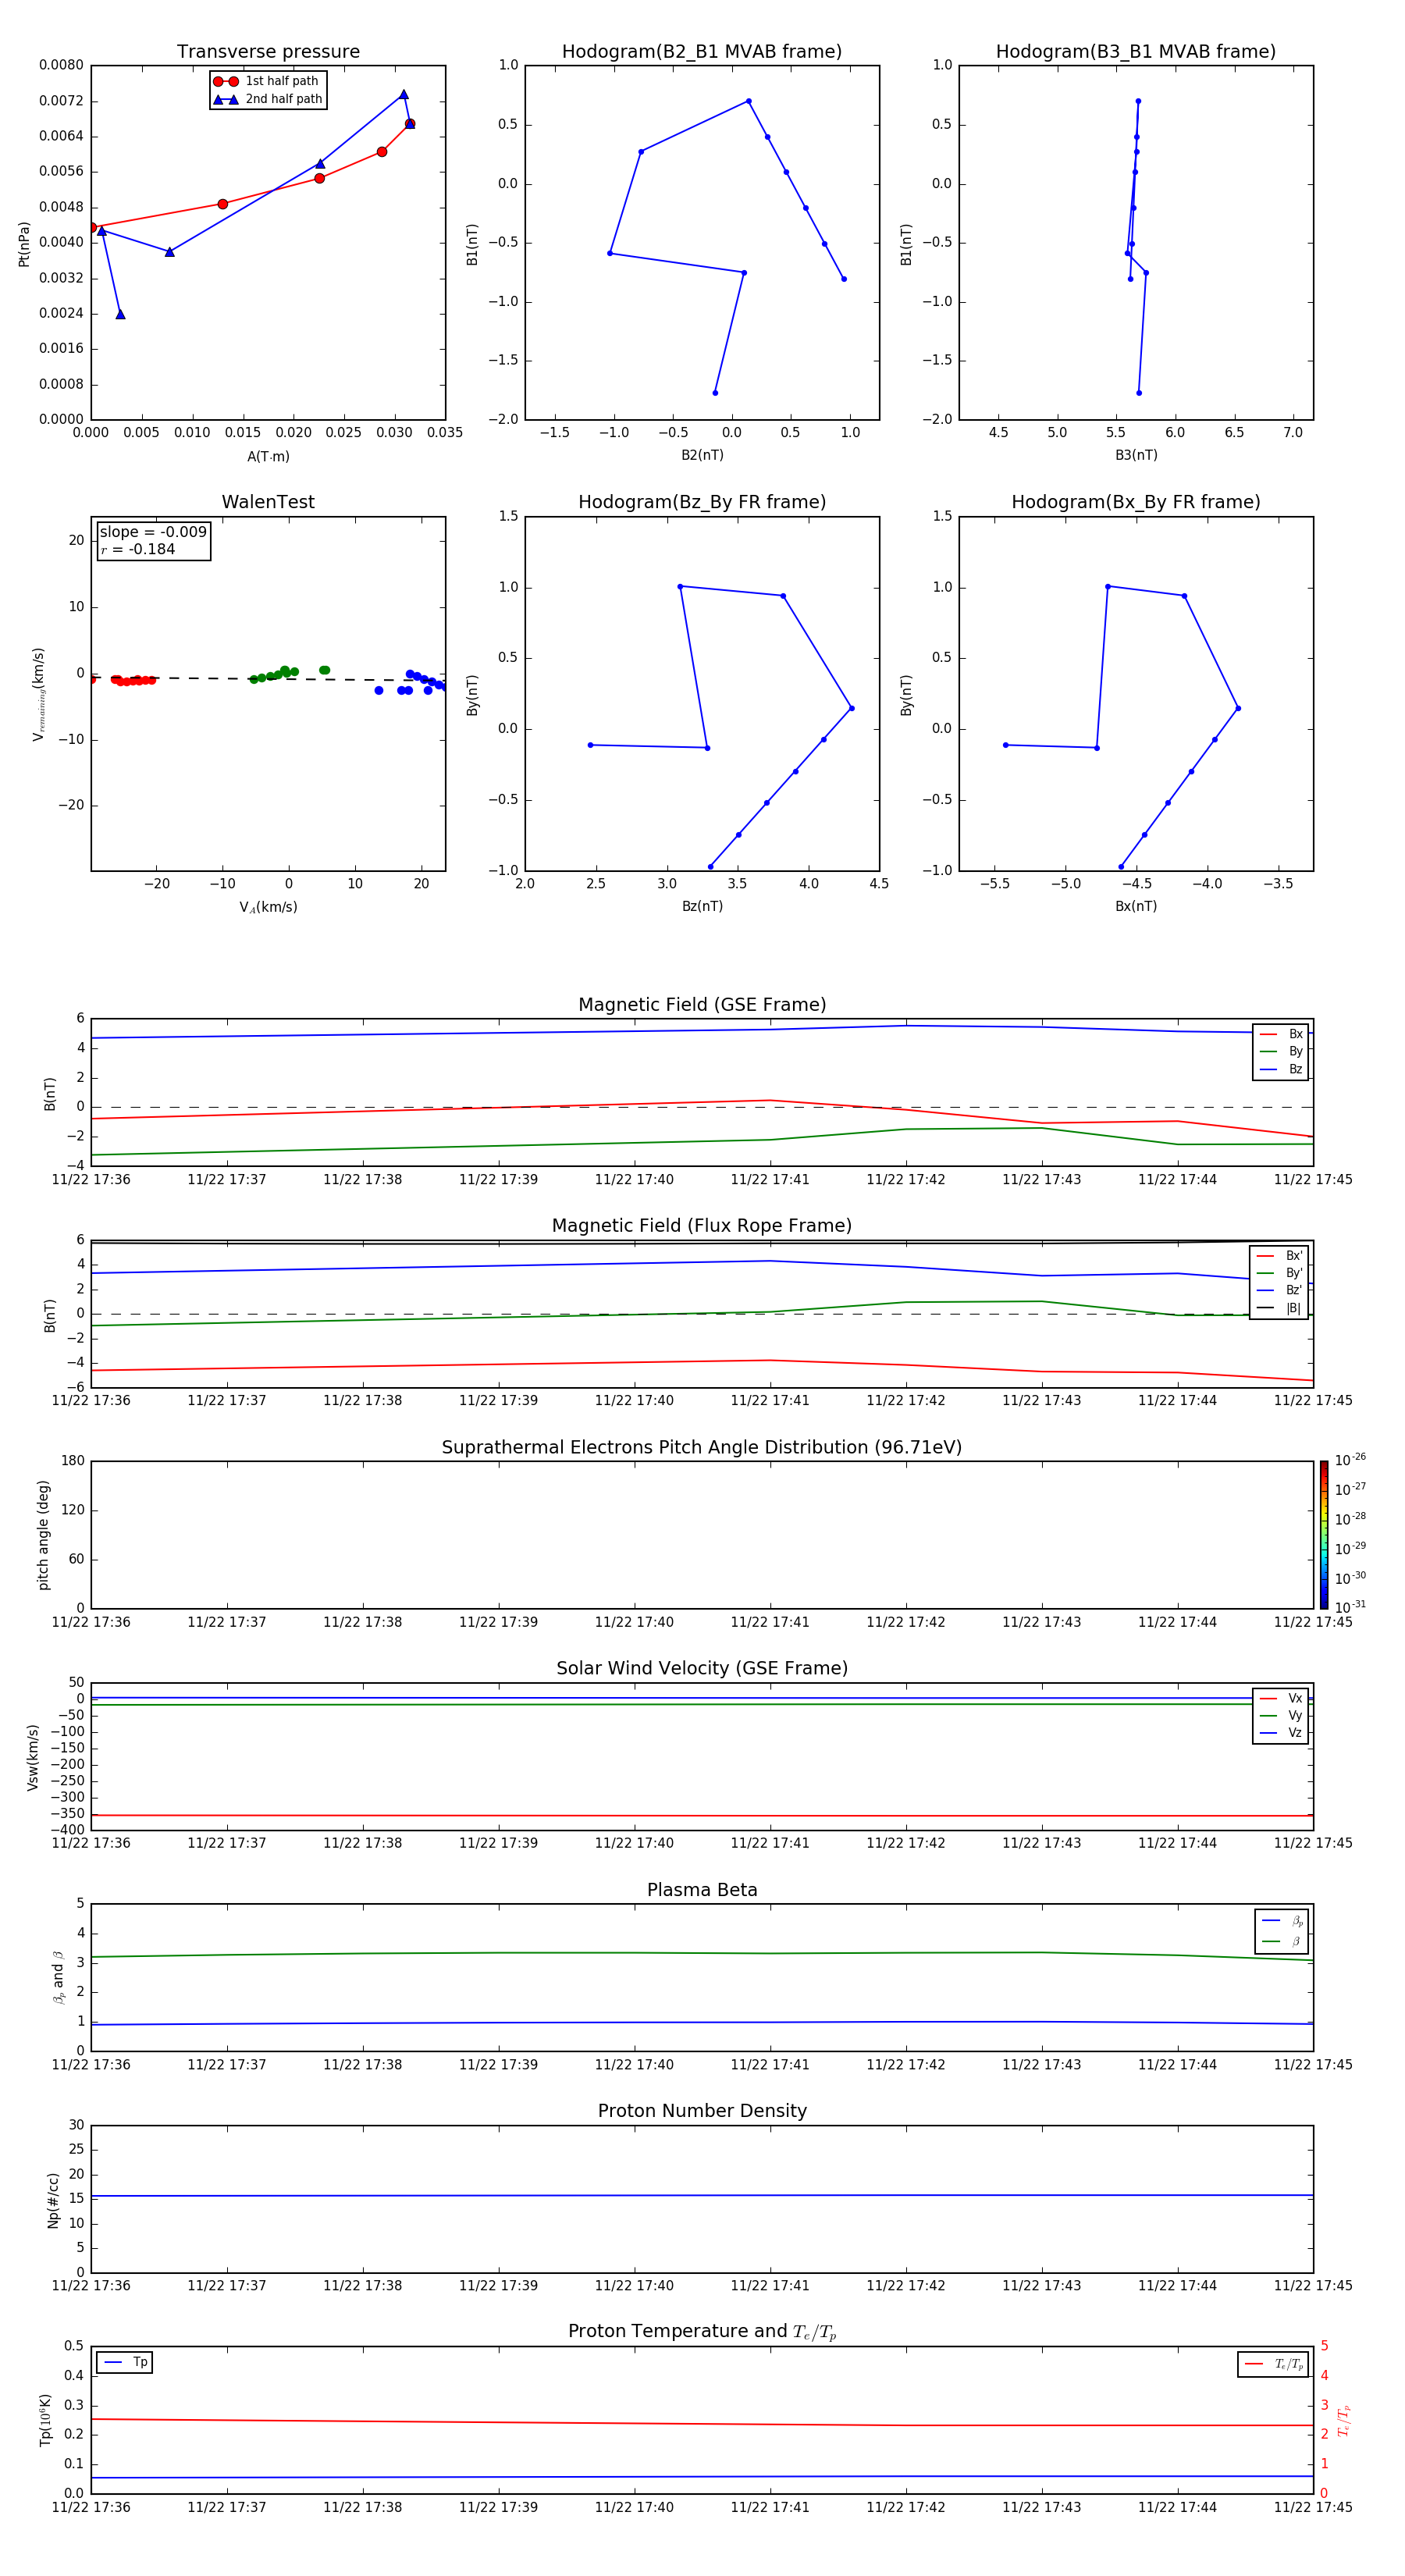The image size is (1405, 2576).
Task: Select the Bx' legend entry
Action: coord(1279,1256)
